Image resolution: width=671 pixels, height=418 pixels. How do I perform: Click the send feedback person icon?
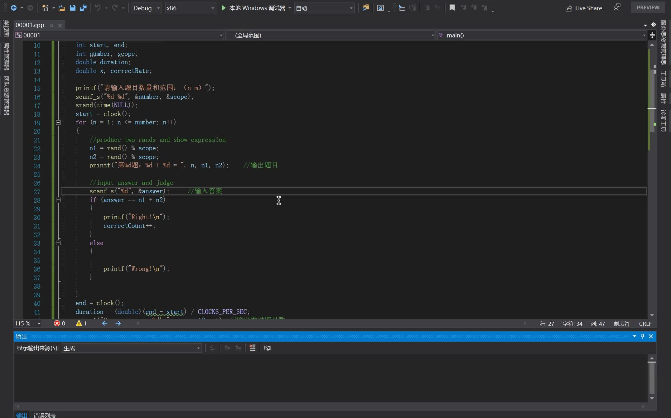[x=617, y=7]
